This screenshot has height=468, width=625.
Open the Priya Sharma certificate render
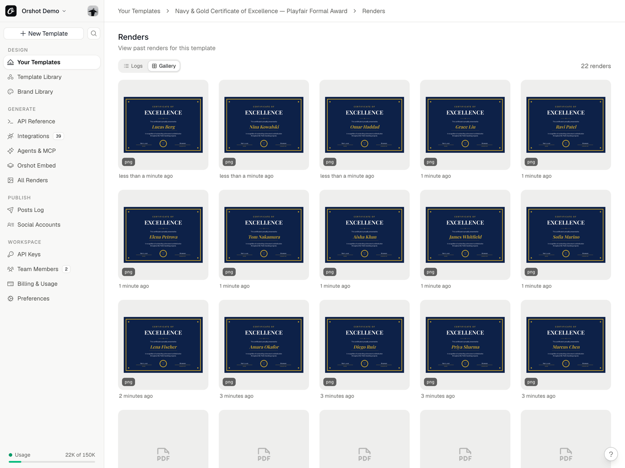(465, 345)
